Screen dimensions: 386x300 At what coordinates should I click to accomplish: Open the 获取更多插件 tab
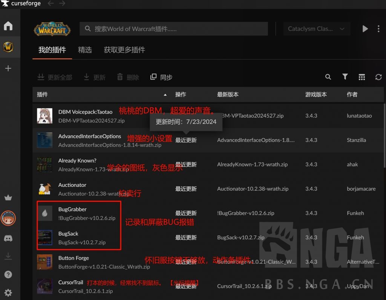point(125,50)
